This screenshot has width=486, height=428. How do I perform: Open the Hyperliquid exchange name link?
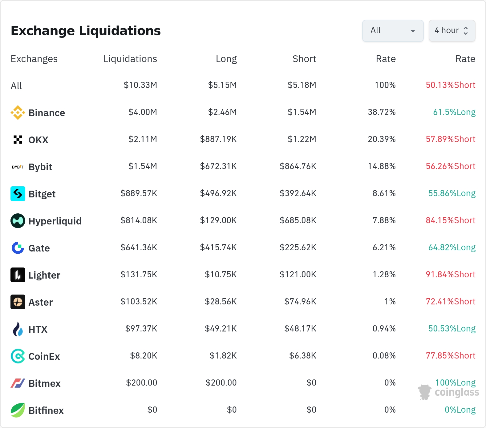click(55, 221)
